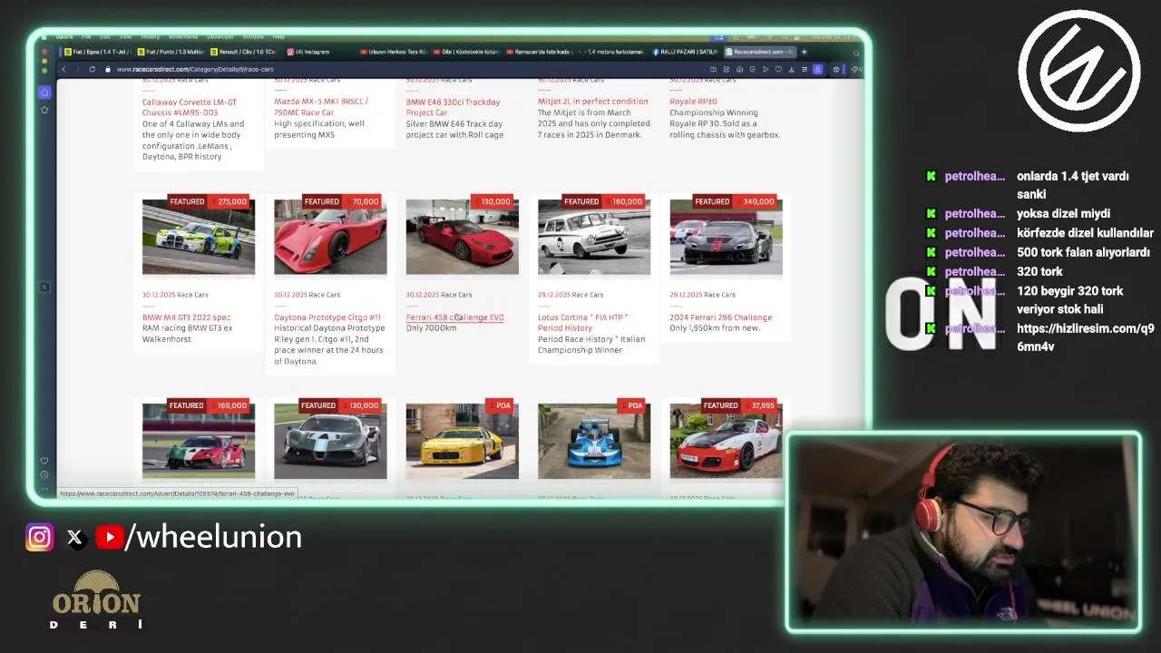Viewport: 1161px width, 653px height.
Task: Open 2024 Ferrari 296 Challenge listing
Action: coord(720,317)
